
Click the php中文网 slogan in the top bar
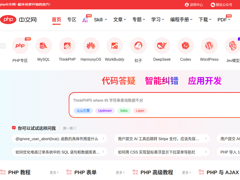click(25, 4)
